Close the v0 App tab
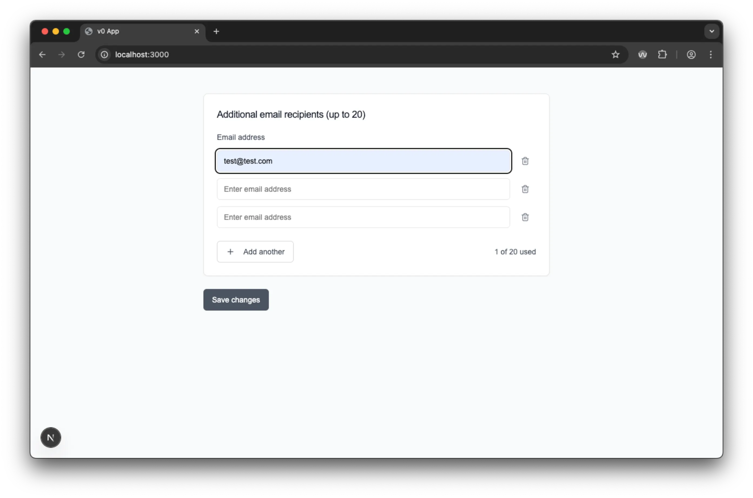This screenshot has width=753, height=498. point(197,31)
